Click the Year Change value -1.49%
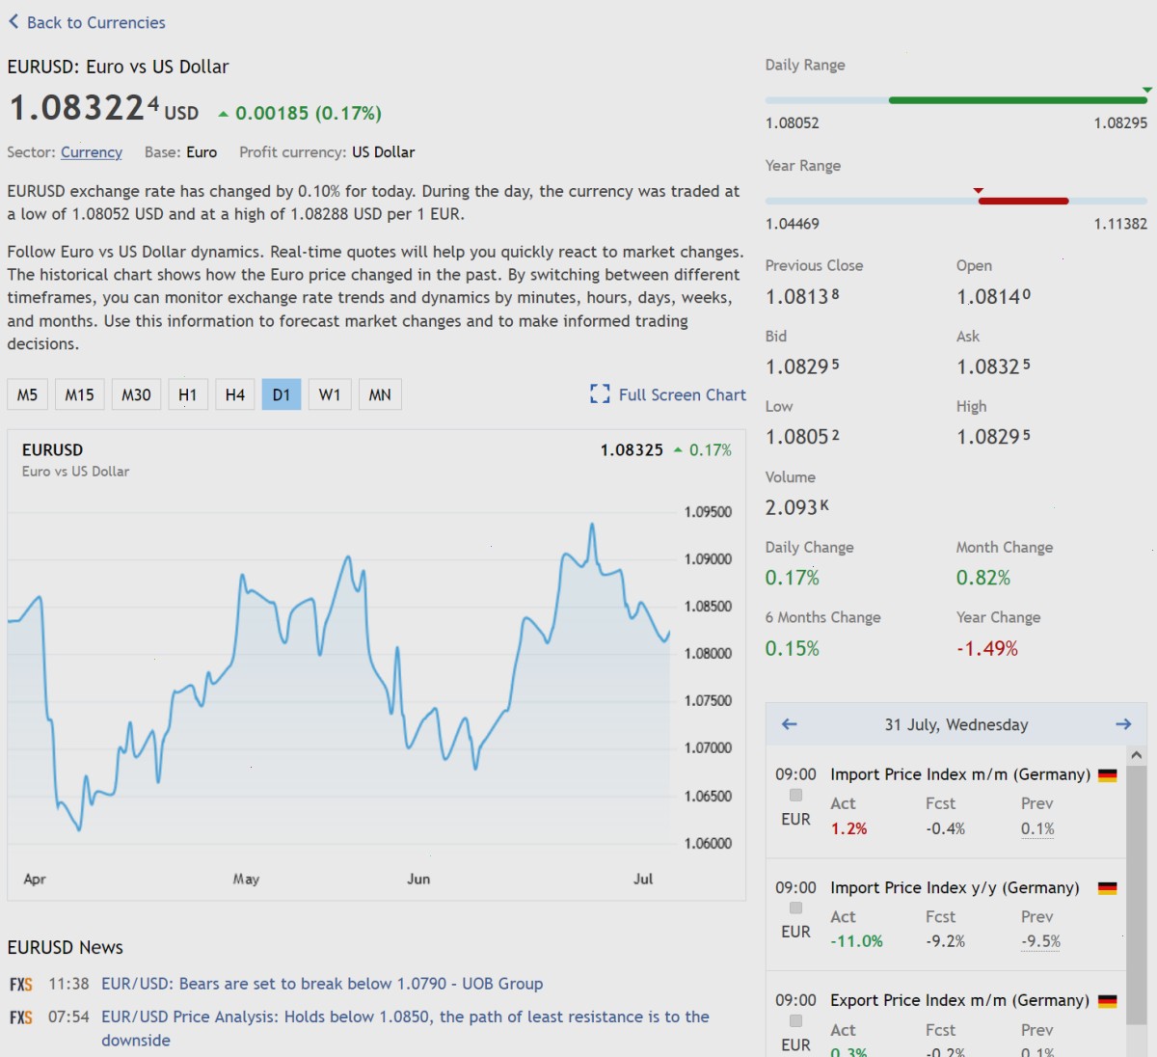This screenshot has height=1057, width=1157. click(987, 648)
